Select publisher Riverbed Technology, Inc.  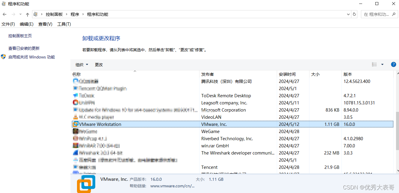227,139
